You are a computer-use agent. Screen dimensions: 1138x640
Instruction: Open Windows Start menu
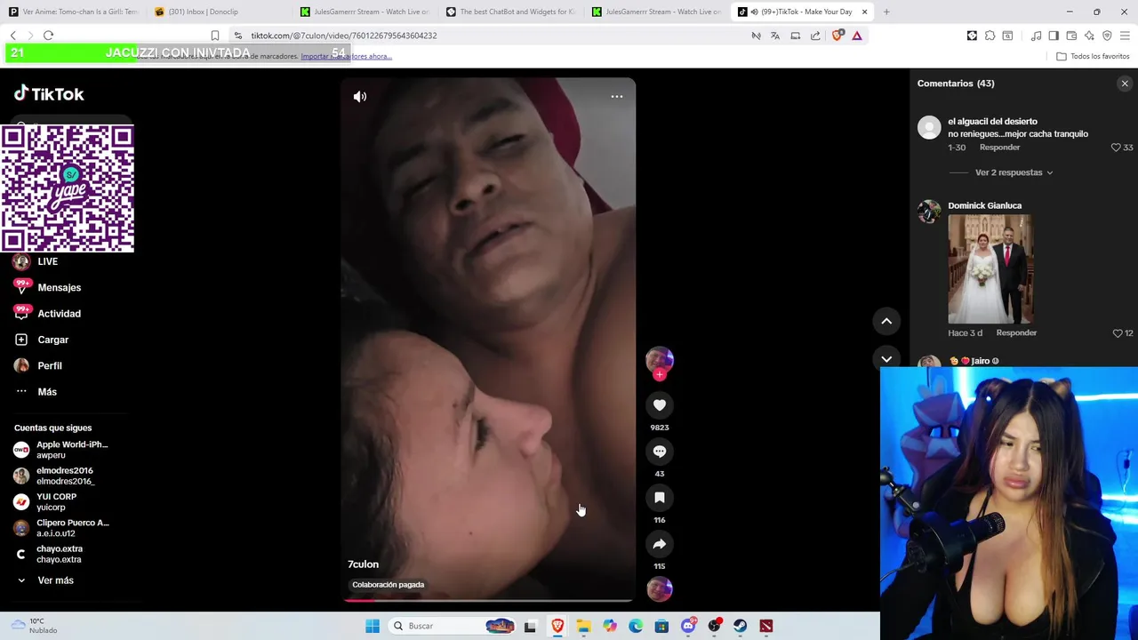click(373, 626)
